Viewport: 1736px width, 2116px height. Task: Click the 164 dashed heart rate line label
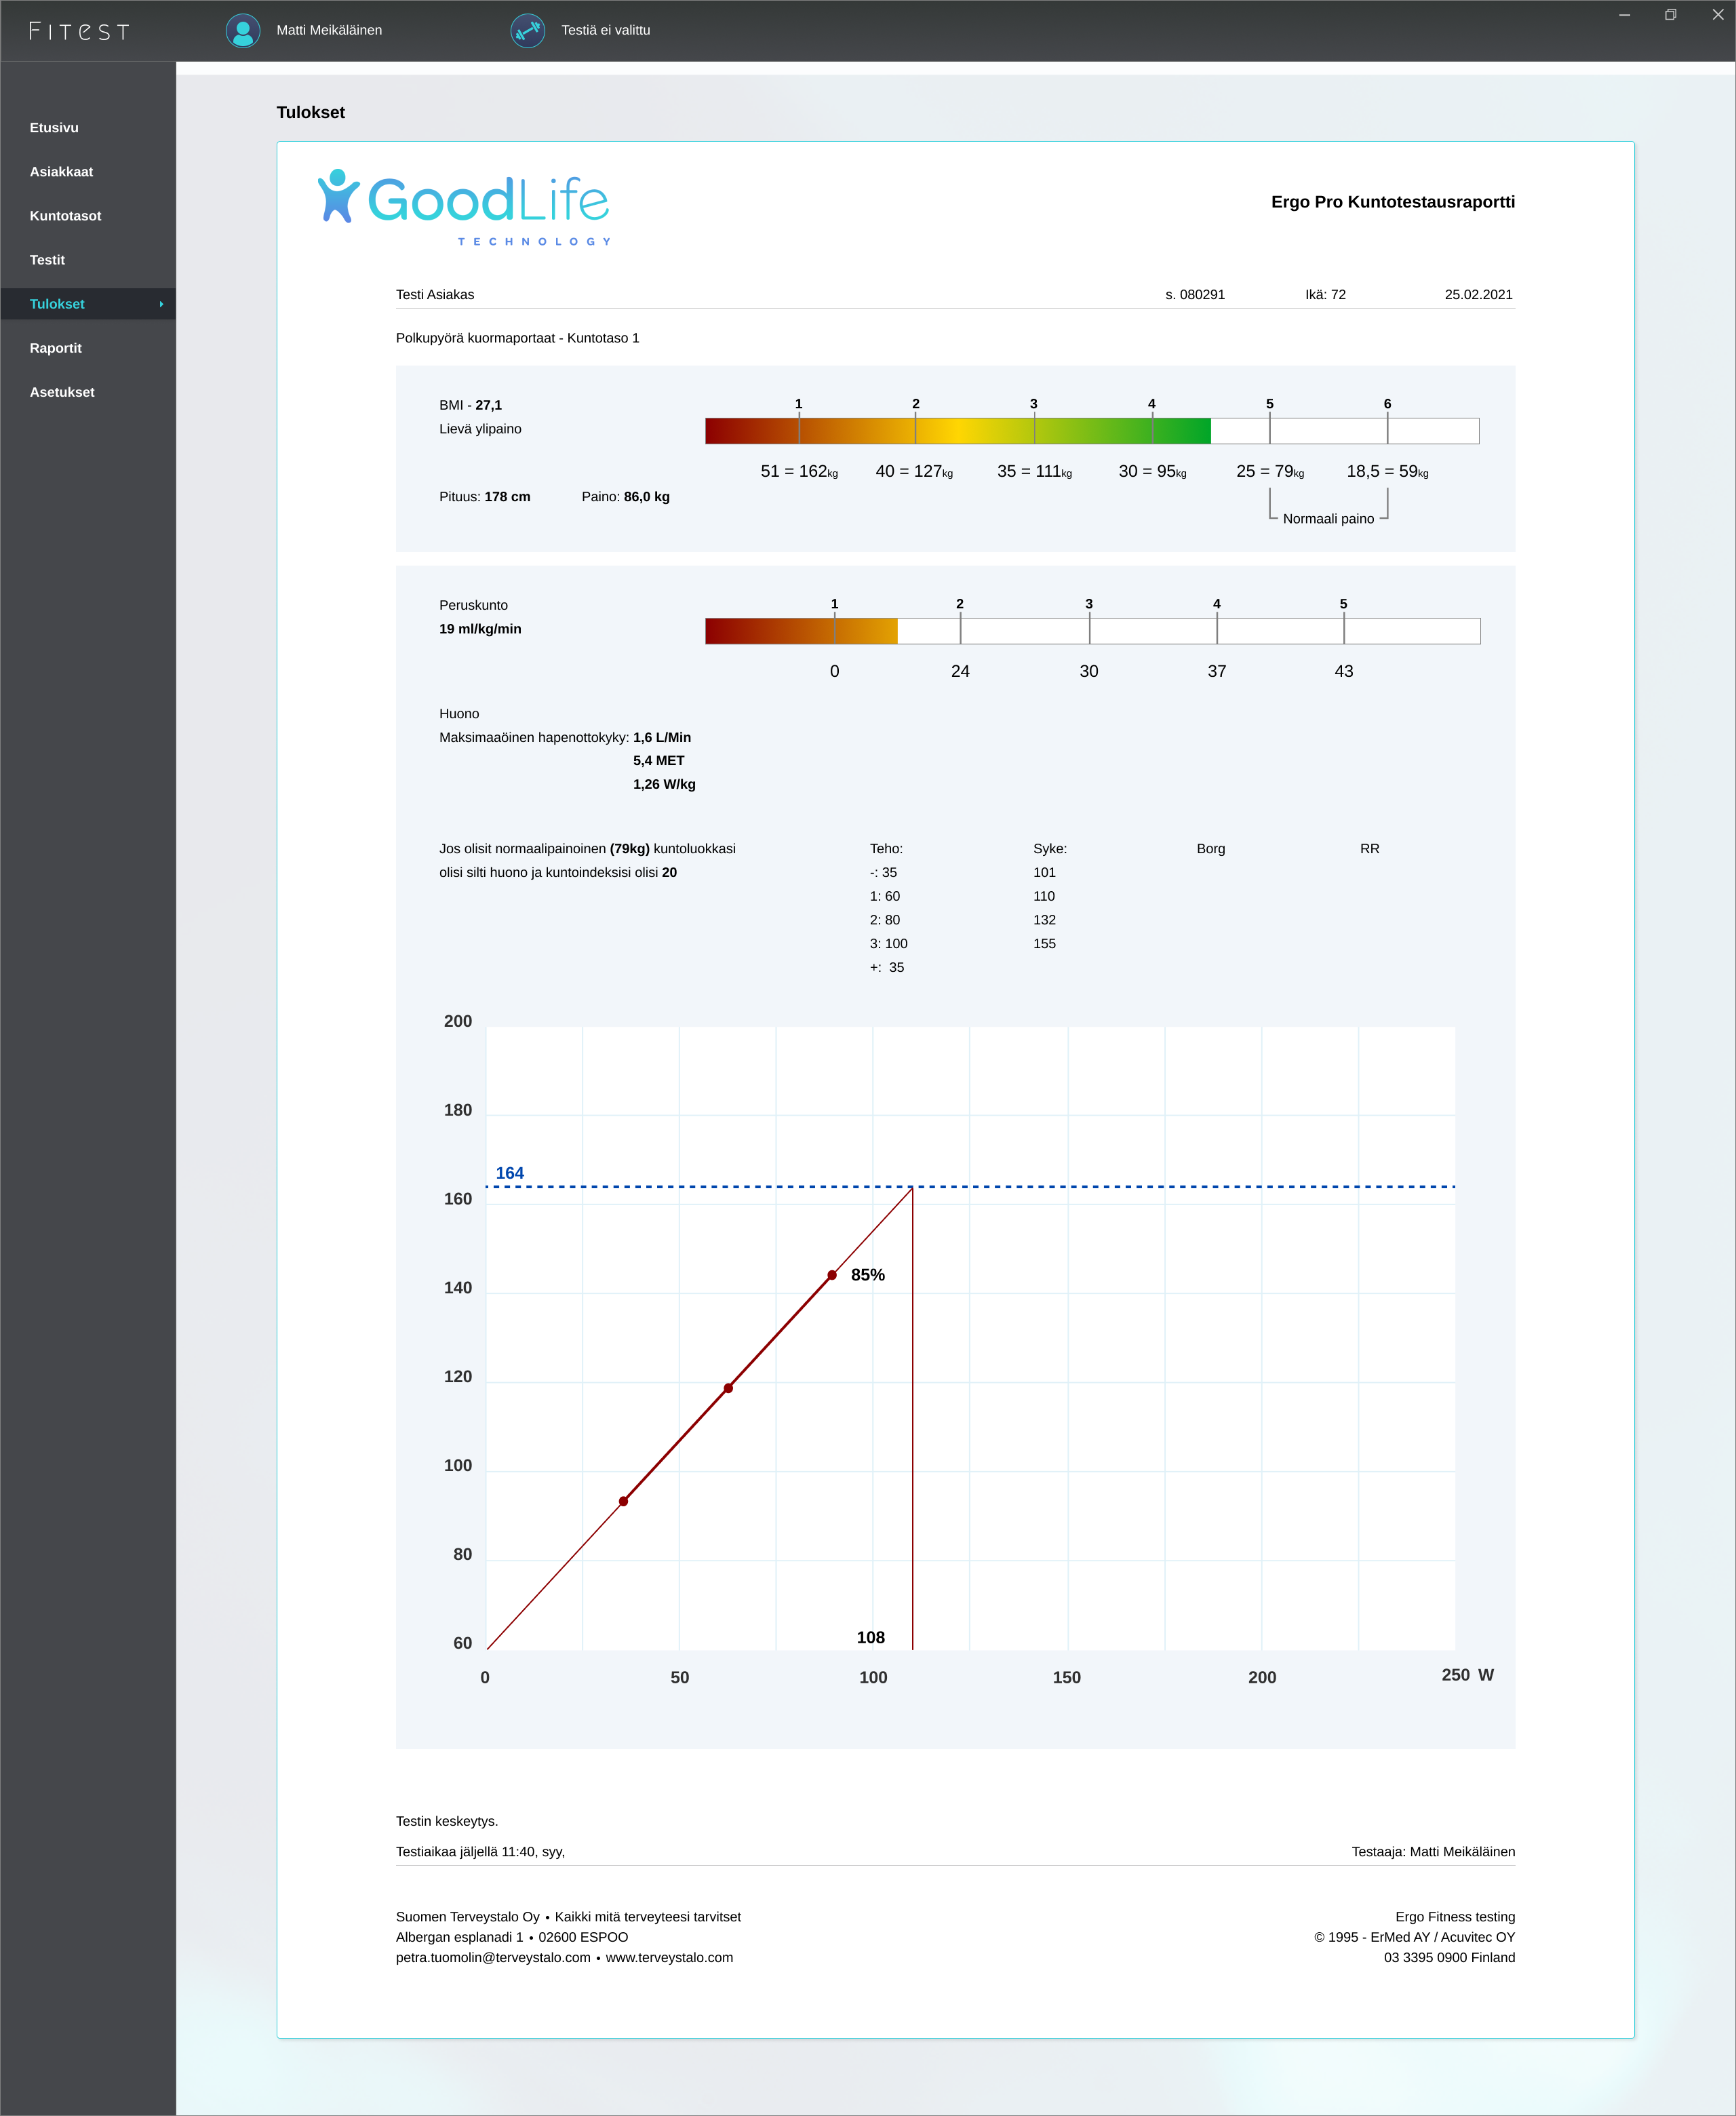point(509,1173)
